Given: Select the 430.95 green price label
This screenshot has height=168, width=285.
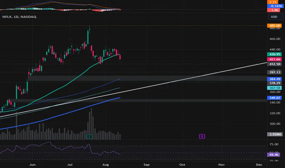Looking at the screenshot, I should tap(275, 54).
